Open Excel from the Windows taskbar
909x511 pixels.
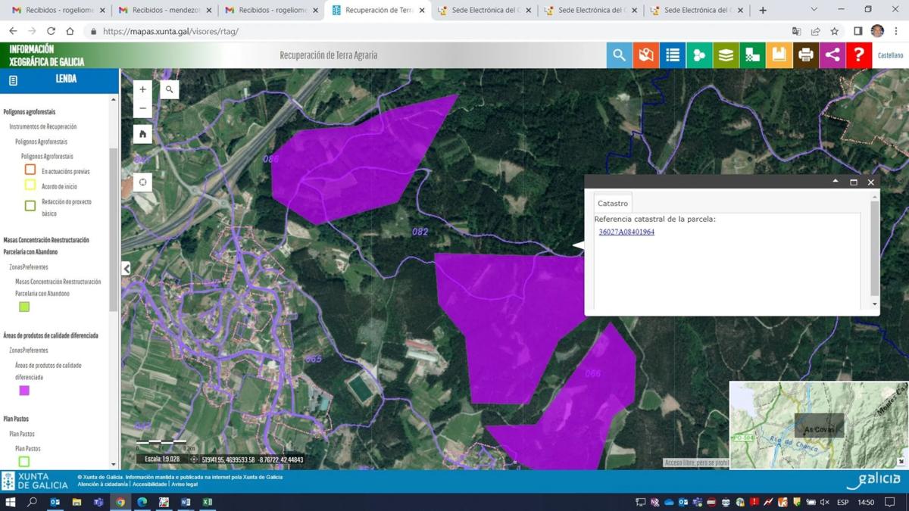[x=207, y=502]
